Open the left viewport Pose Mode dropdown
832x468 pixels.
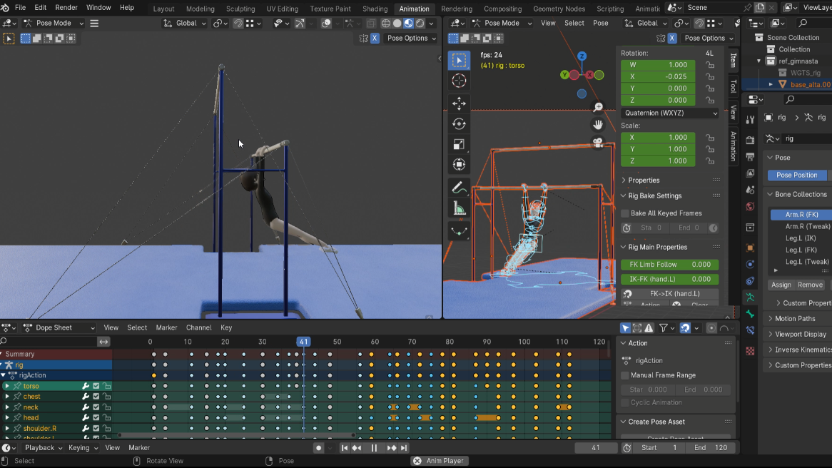(x=54, y=24)
